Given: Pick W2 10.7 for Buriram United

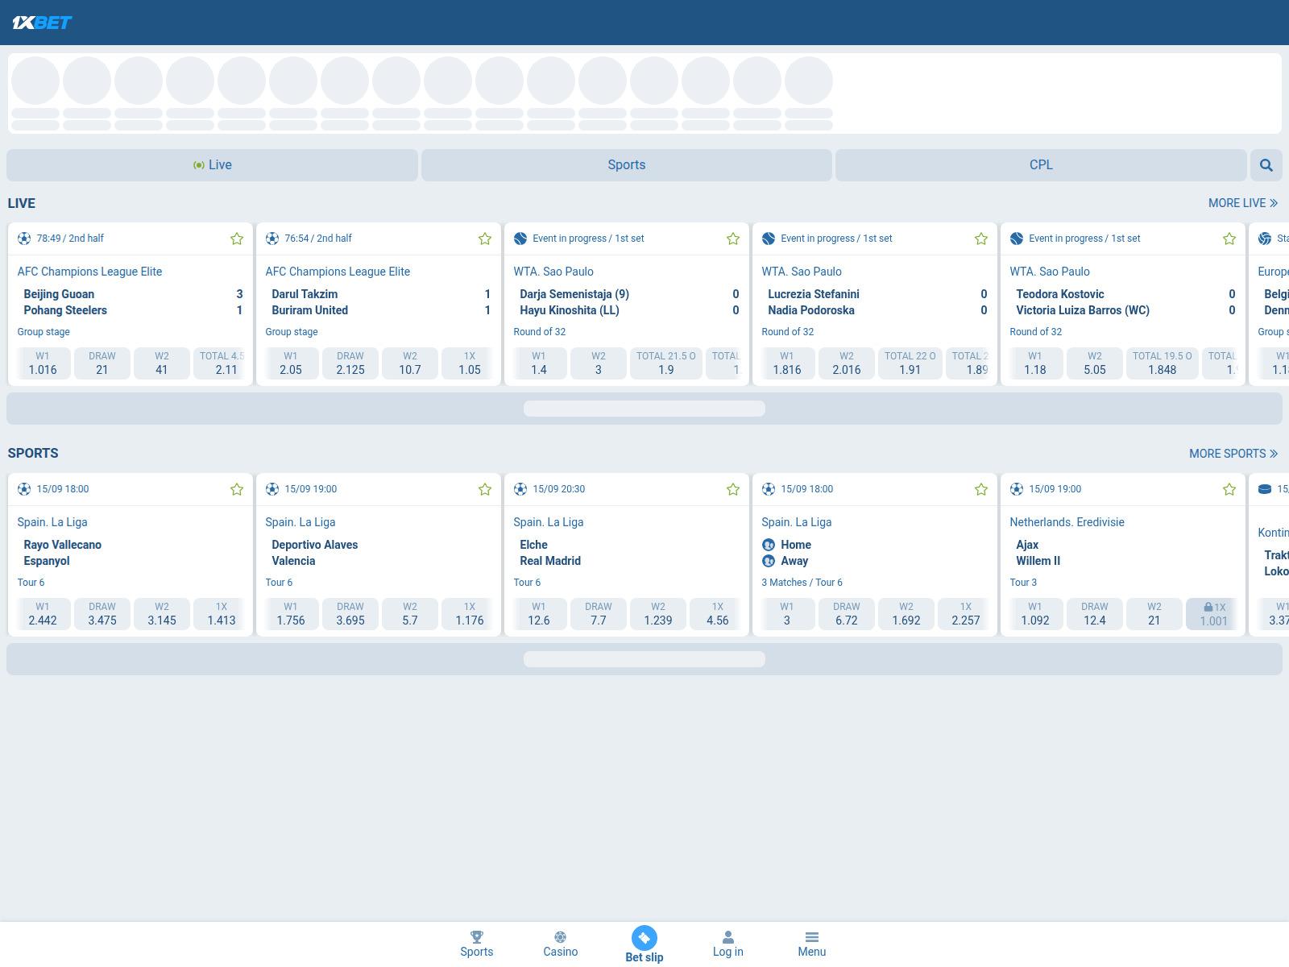Looking at the screenshot, I should pyautogui.click(x=410, y=363).
